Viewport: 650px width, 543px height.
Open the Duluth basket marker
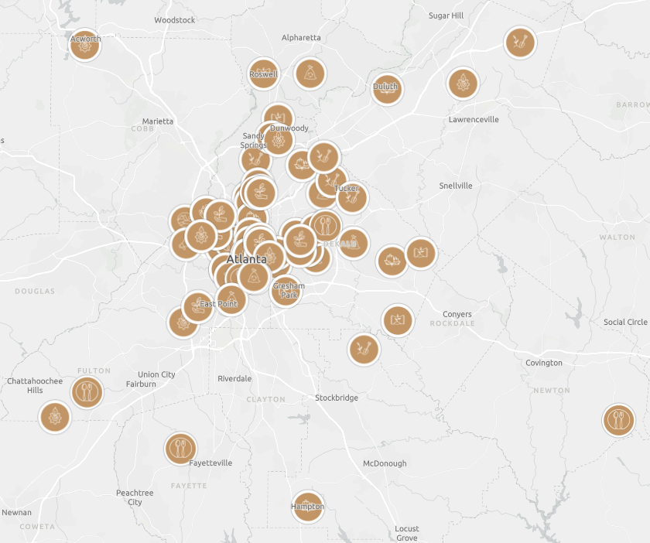385,89
